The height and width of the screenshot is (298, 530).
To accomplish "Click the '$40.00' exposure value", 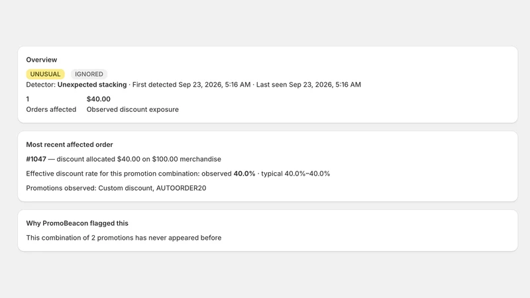I will [x=98, y=99].
